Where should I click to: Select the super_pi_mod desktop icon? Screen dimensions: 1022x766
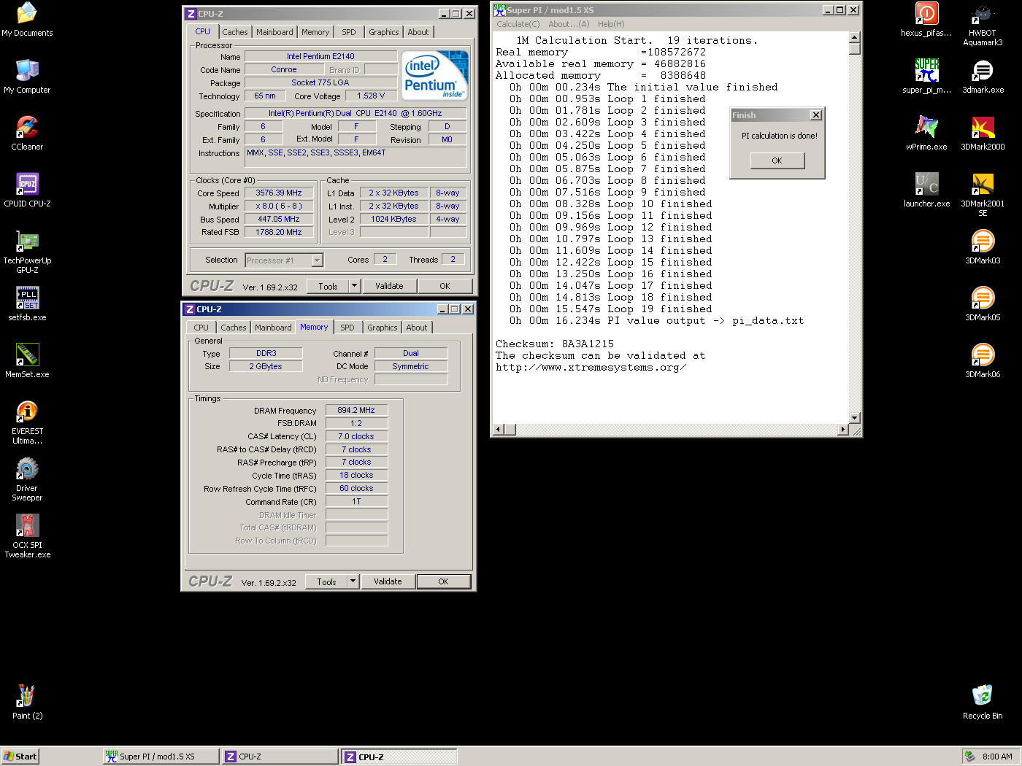click(926, 77)
